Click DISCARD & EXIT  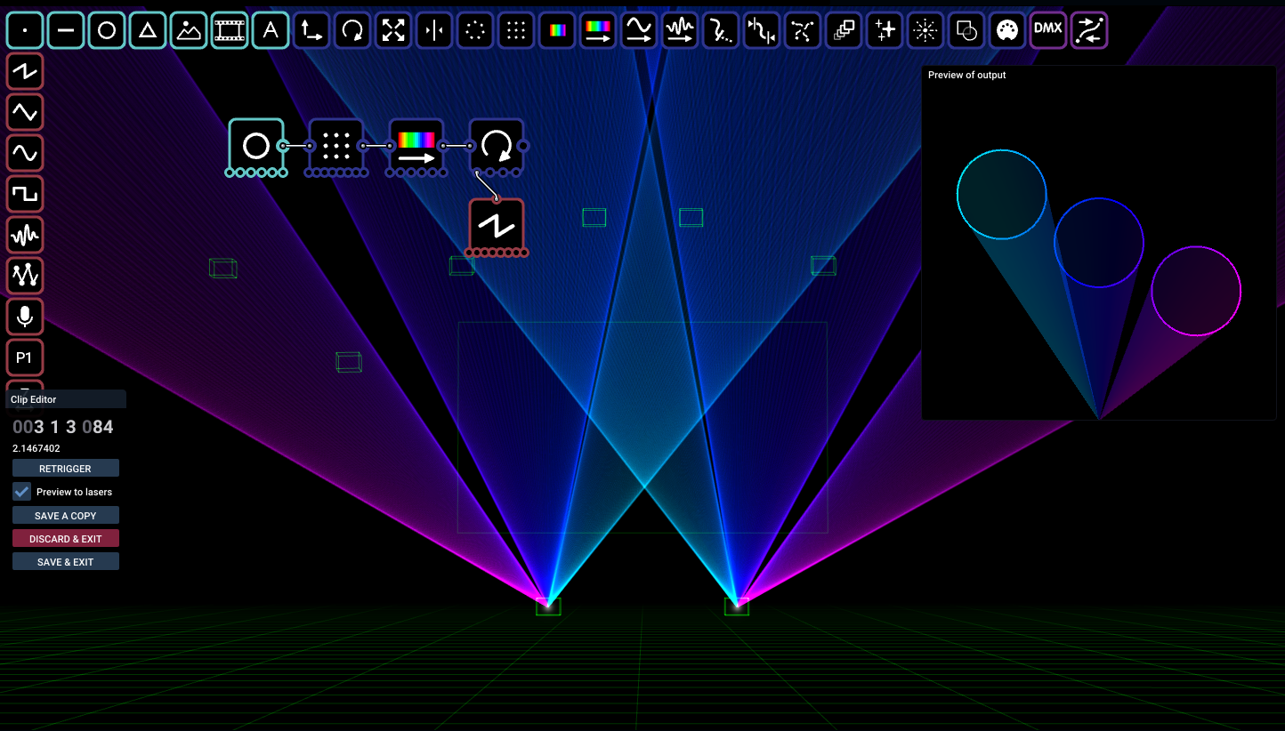tap(66, 539)
